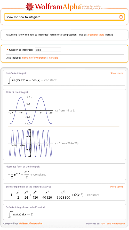Image resolution: width=129 pixels, height=230 pixels.
Task: Click the series expansion formula
Action: point(54,195)
